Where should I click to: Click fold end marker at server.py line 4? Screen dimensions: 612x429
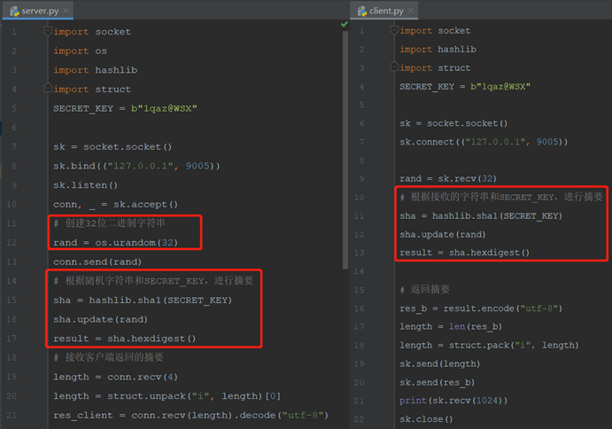pos(48,88)
